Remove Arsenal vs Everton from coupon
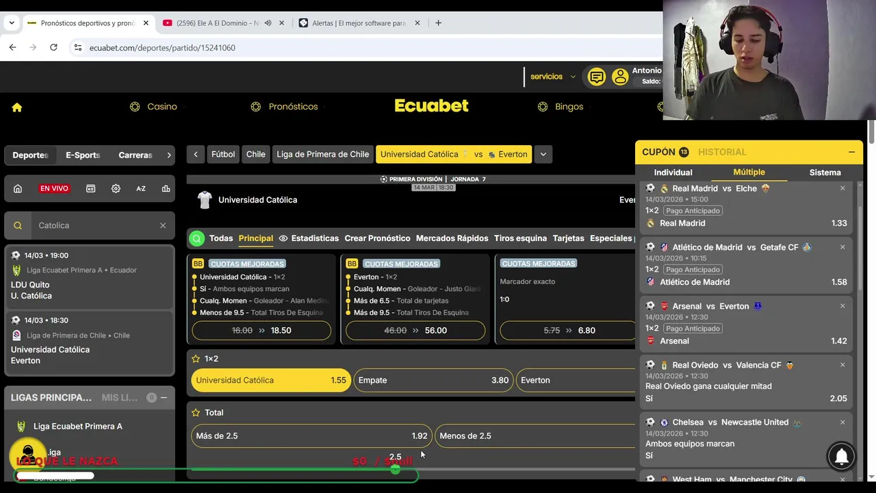Image resolution: width=876 pixels, height=493 pixels. 842,306
